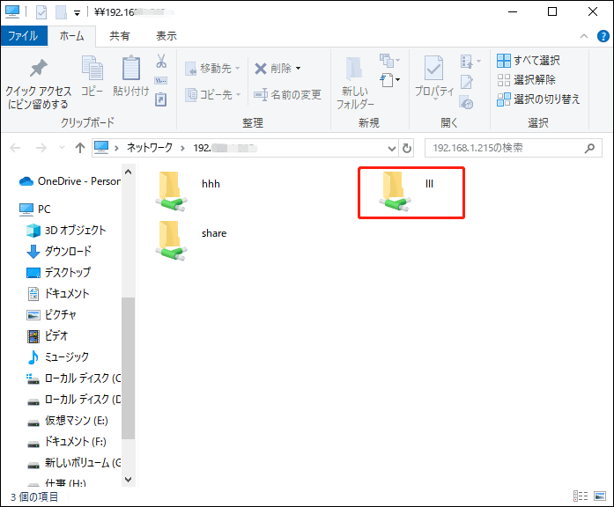Open ピクチャ in navigation pane
614x507 pixels.
[x=51, y=314]
